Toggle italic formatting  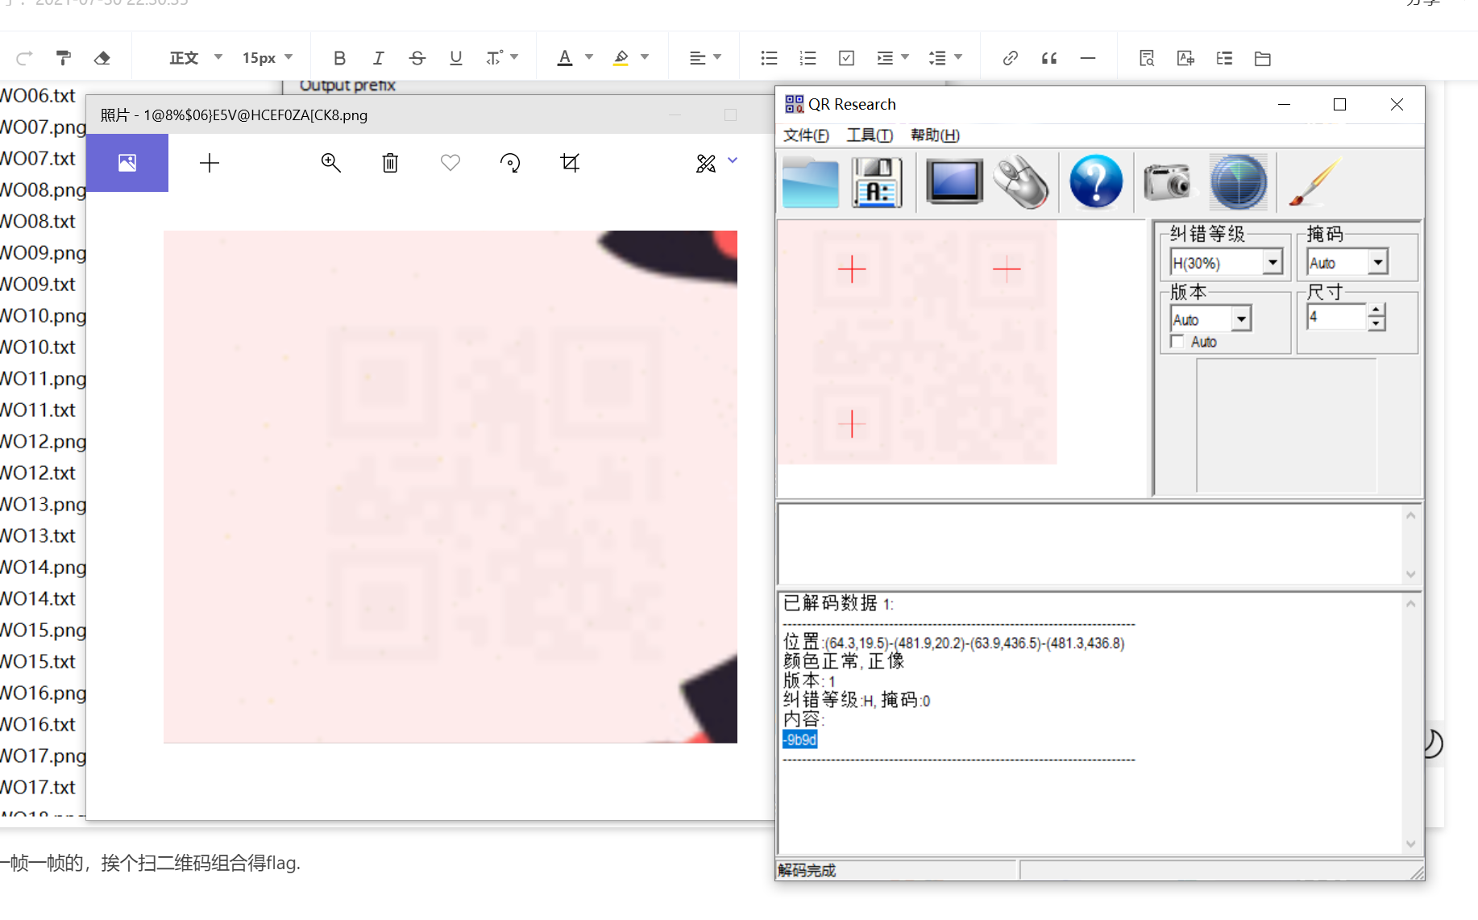[x=378, y=58]
